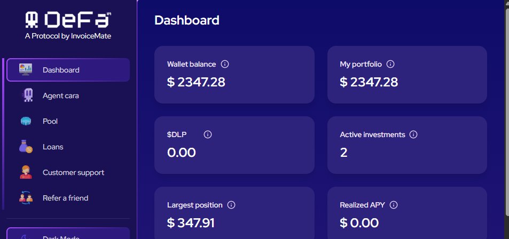Click the Active investments count of 2
Screen dimensions: 509x239
coord(344,153)
